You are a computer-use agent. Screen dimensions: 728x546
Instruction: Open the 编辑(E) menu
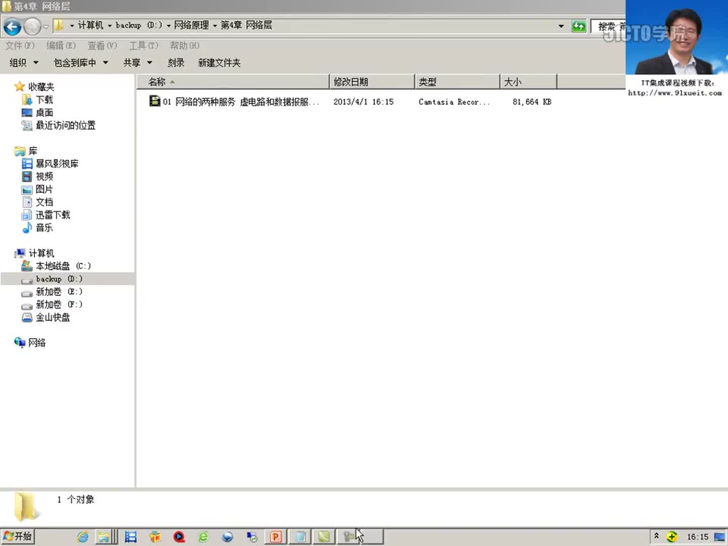tap(61, 45)
